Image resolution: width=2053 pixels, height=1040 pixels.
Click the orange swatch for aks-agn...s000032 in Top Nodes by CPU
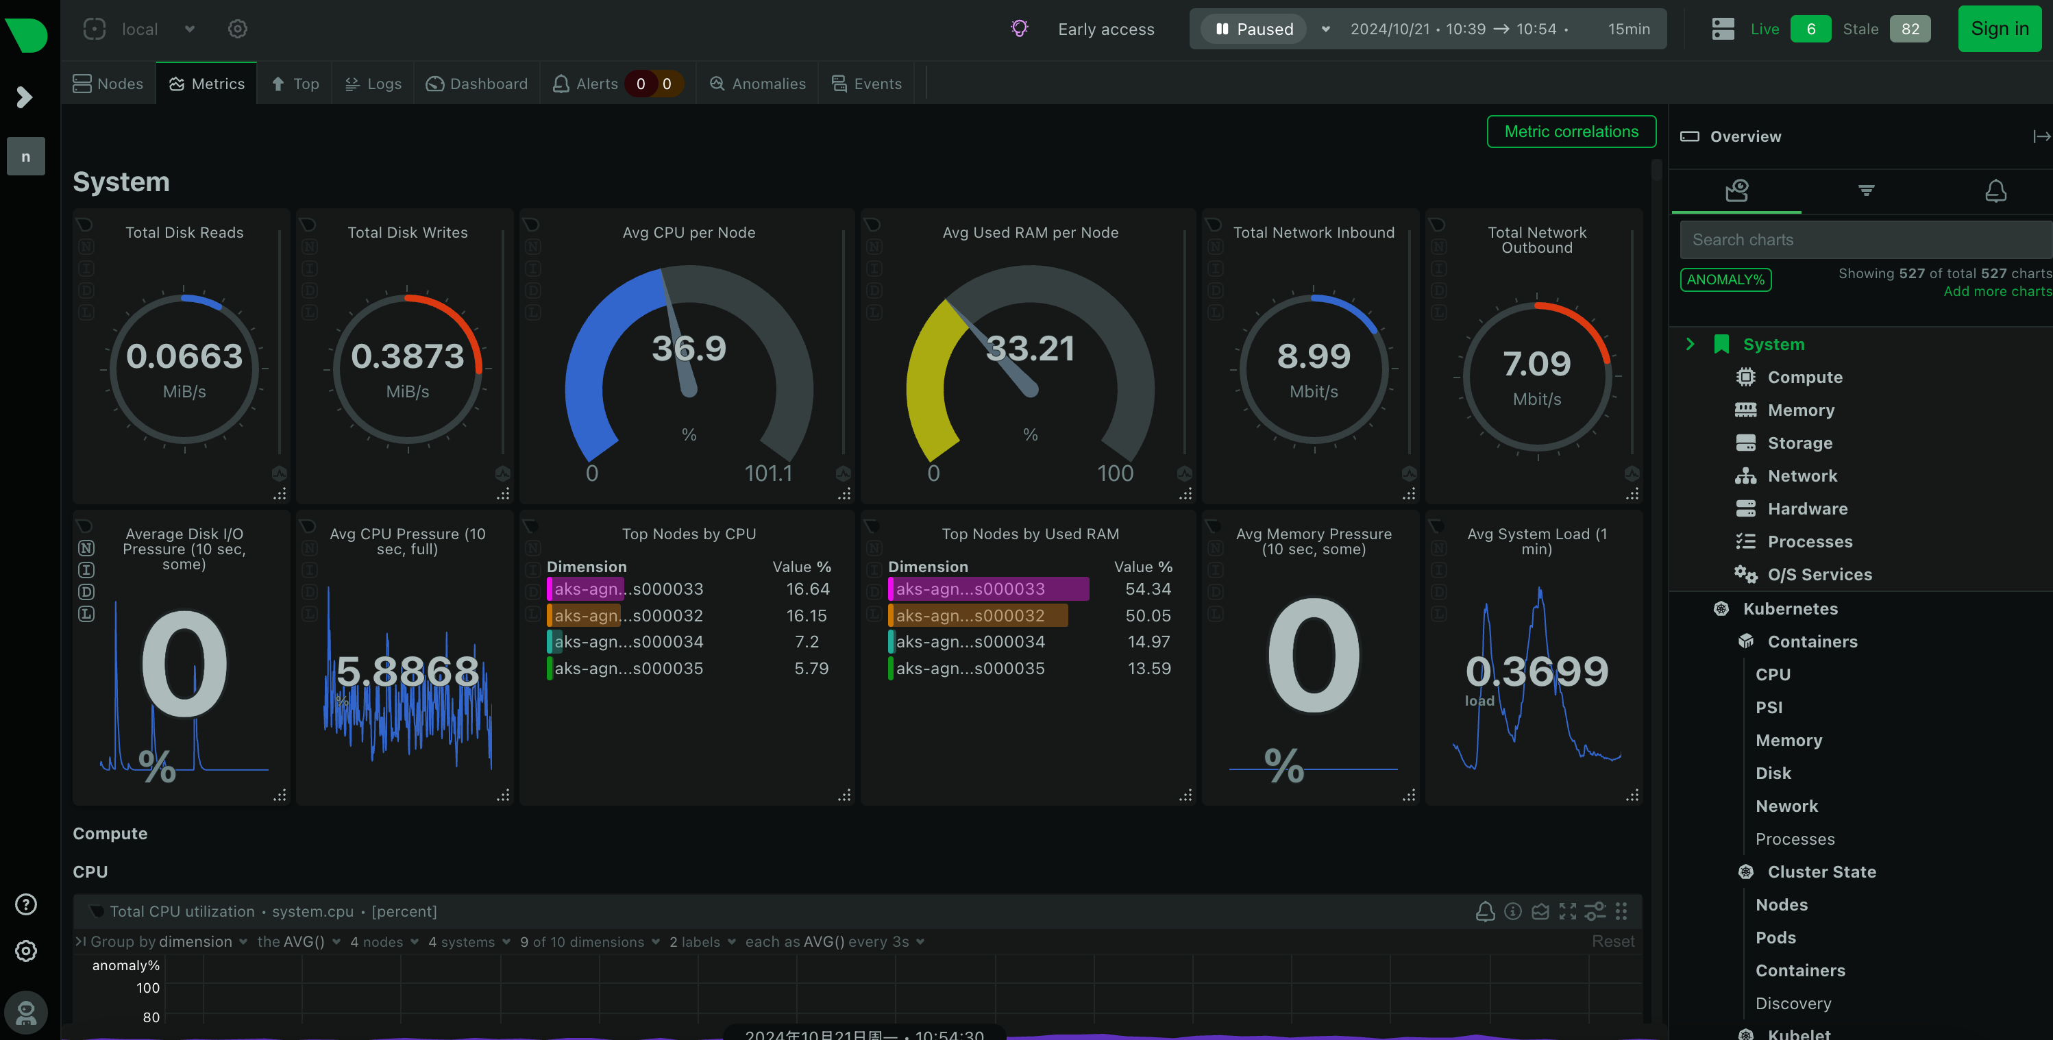coord(550,615)
